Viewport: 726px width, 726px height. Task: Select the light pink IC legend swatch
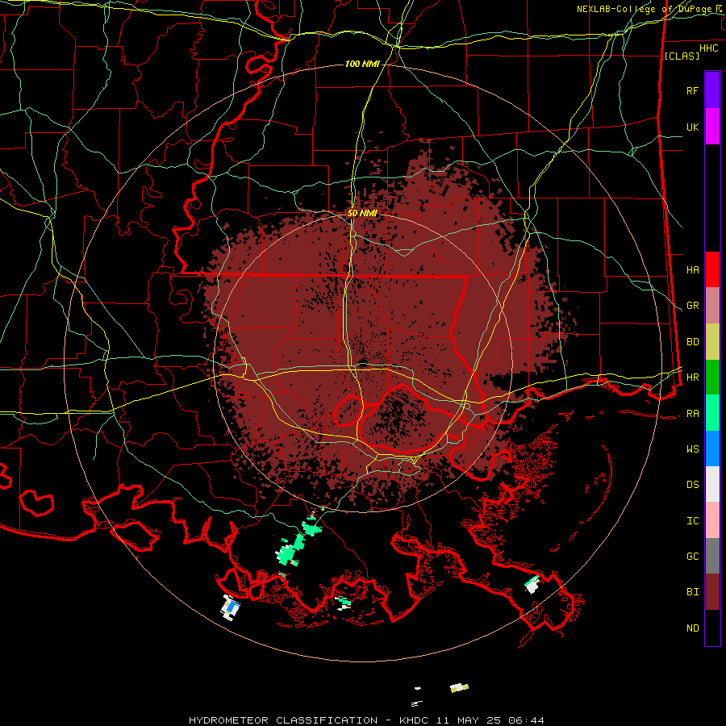(712, 520)
